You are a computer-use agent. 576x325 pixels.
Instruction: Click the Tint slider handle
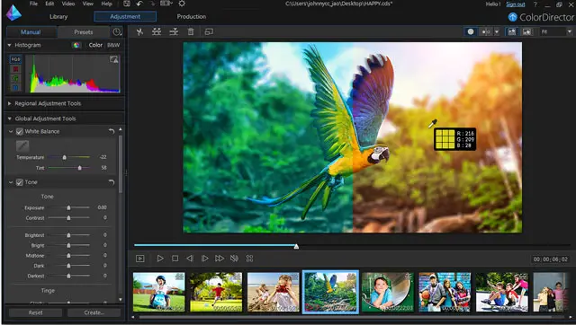click(x=80, y=168)
